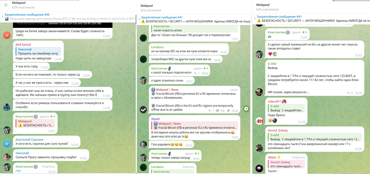The height and width of the screenshot is (174, 370).
Task: Jump to the quoted Николай reply in ded banzai's message
Action: 38,51
